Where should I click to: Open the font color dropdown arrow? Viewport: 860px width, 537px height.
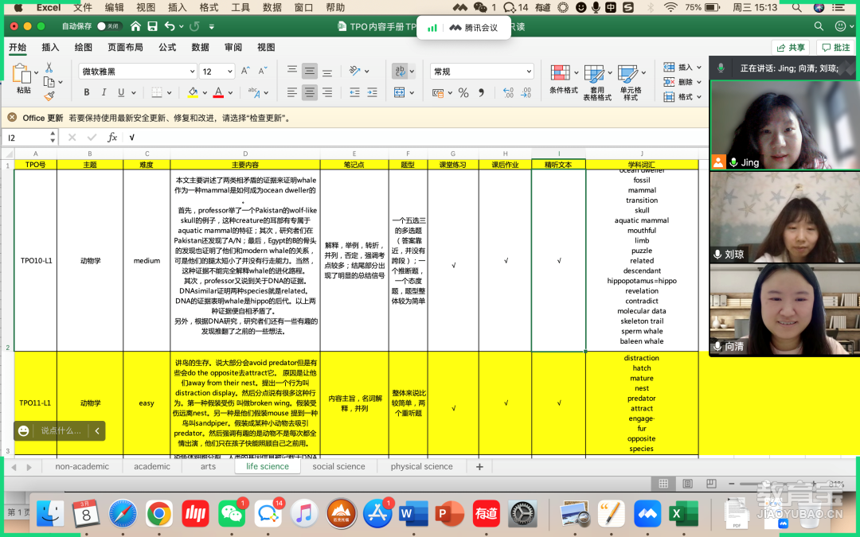(x=230, y=93)
